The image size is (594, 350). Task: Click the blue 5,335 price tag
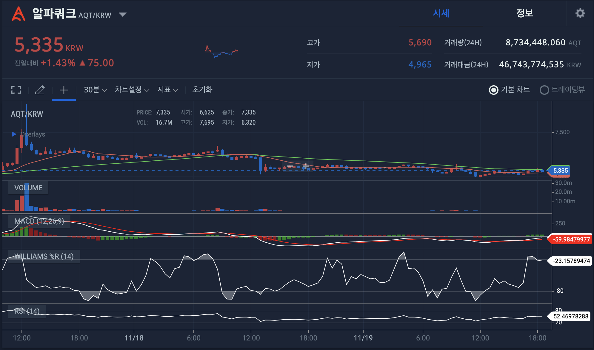[x=560, y=171]
